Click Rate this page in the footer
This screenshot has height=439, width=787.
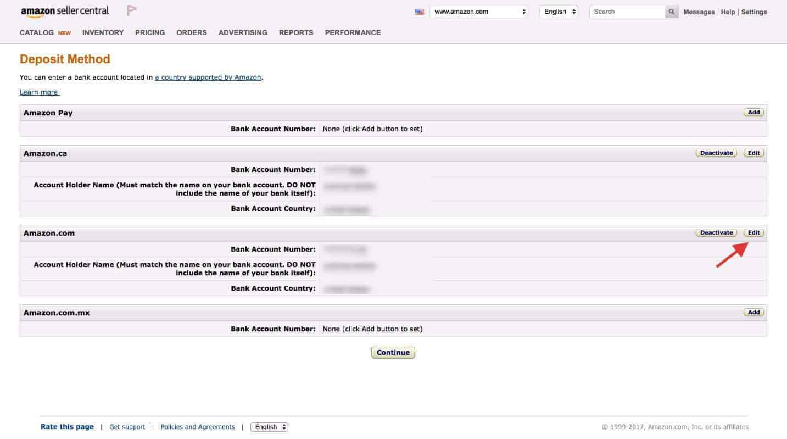tap(66, 426)
